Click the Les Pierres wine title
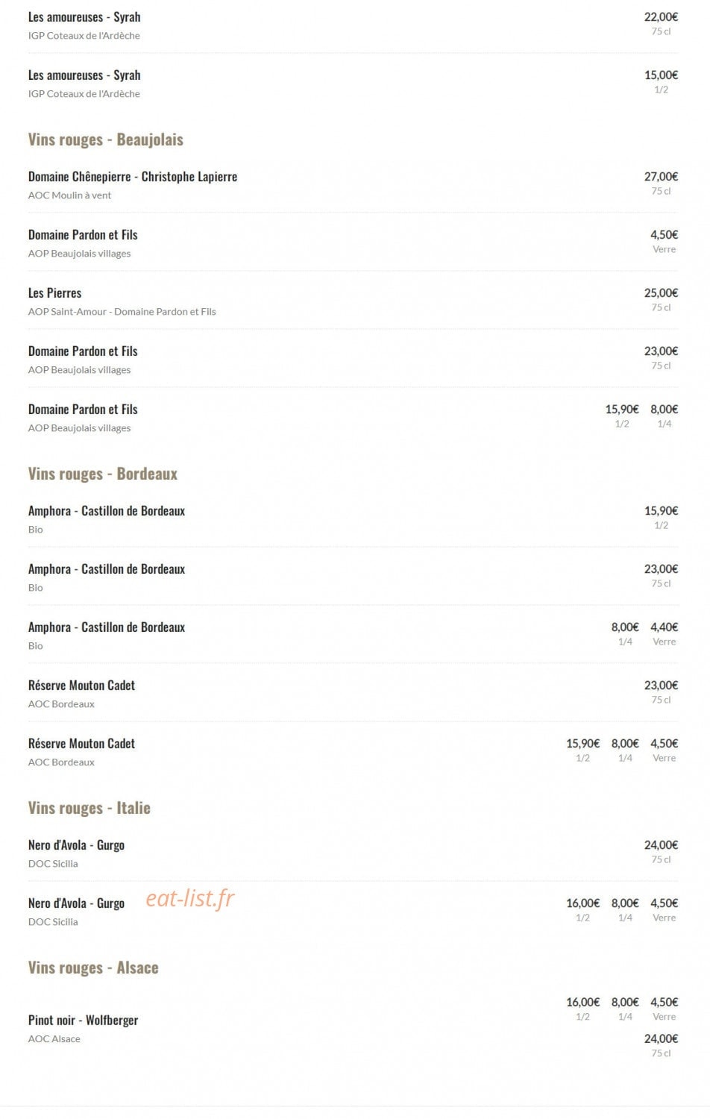Image resolution: width=710 pixels, height=1119 pixels. [x=54, y=293]
